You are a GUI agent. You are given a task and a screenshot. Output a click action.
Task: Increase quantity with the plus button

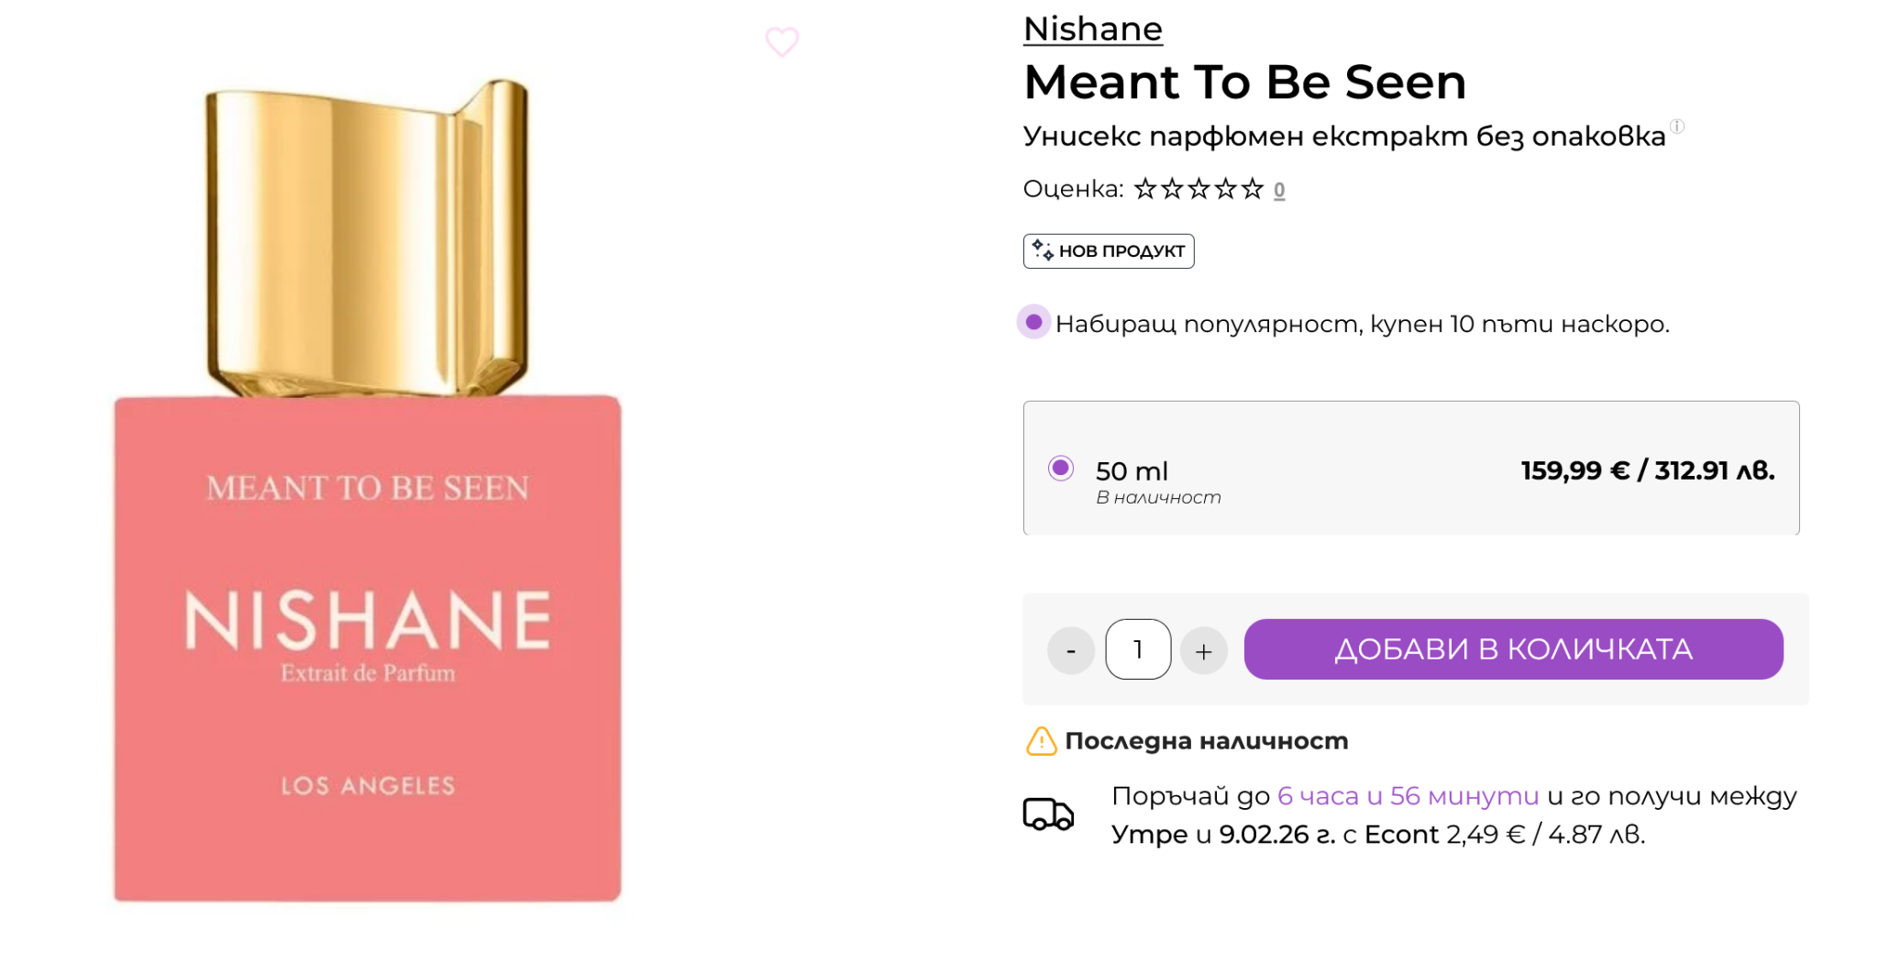point(1203,650)
